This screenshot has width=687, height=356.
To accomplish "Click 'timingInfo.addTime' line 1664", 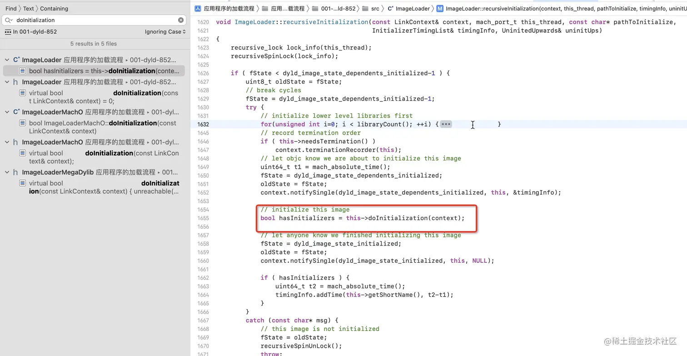I will 364,295.
